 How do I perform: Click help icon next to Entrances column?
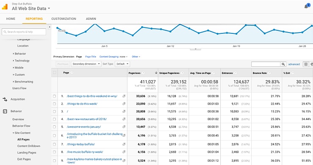[x=236, y=73]
